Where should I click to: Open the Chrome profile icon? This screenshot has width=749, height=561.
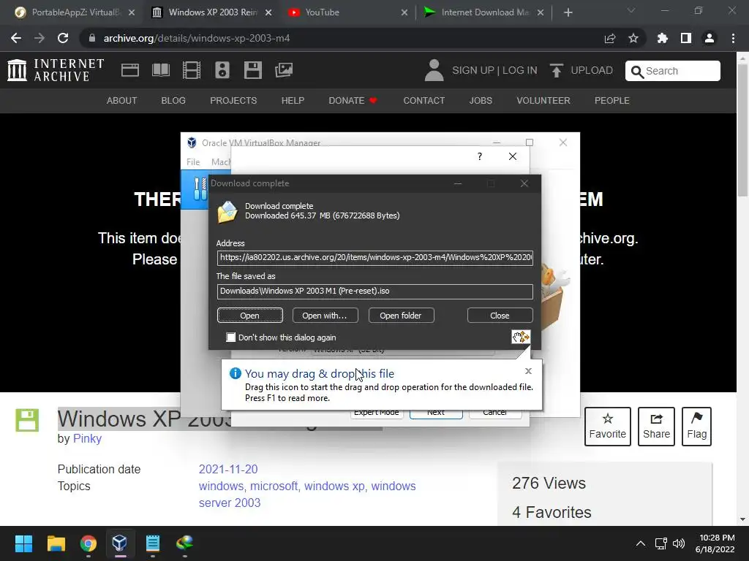point(710,38)
